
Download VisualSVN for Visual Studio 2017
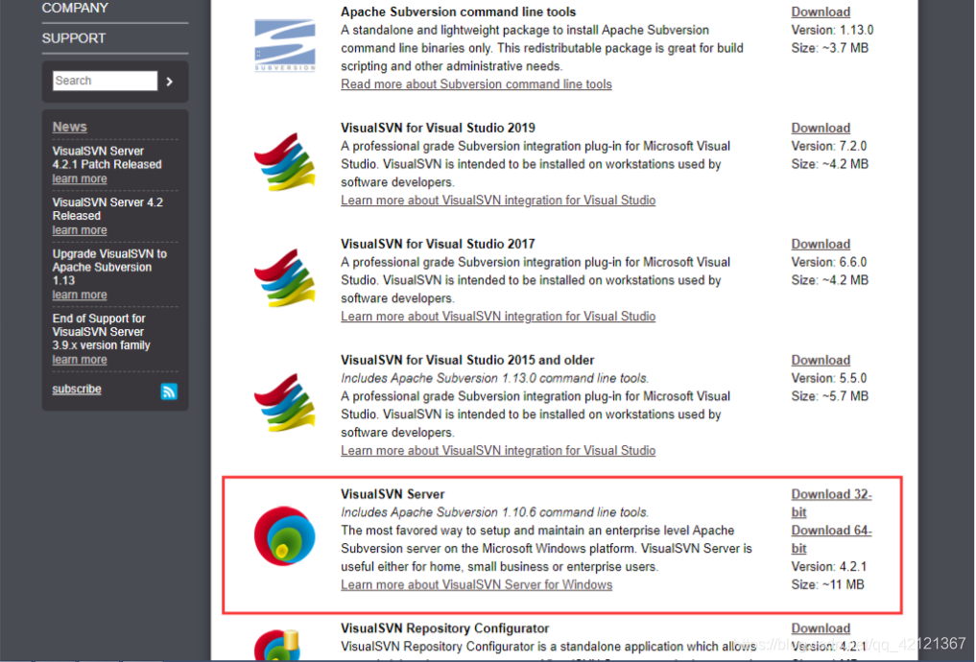coord(821,245)
